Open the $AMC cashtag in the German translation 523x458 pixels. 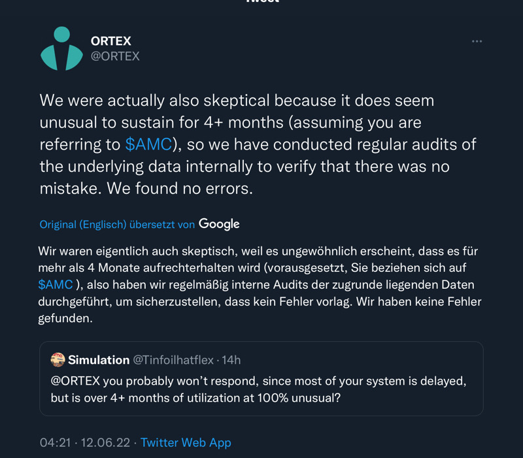(56, 284)
